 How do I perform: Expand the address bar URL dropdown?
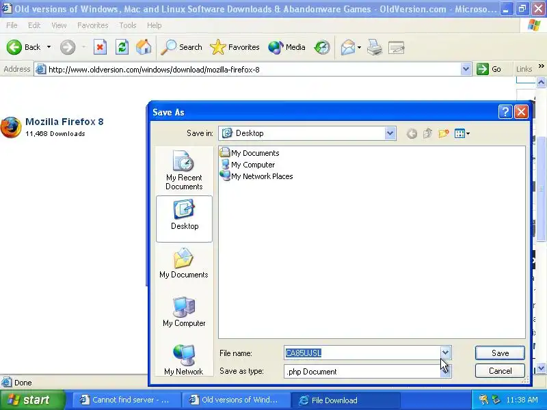click(x=466, y=69)
